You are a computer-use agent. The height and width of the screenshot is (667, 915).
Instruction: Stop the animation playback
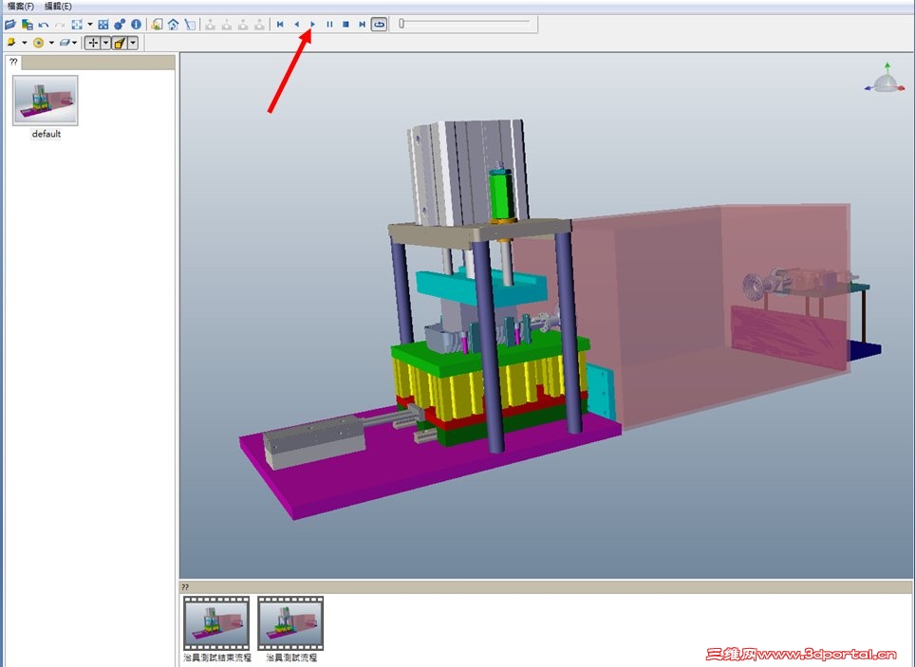point(345,25)
